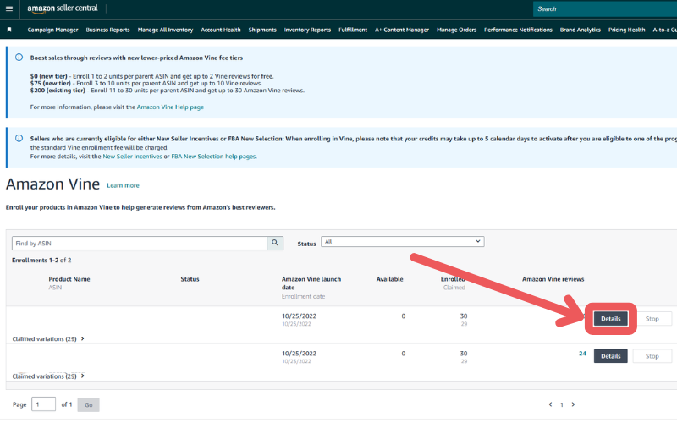677x423 pixels.
Task: Click Learn more beside Amazon Vine
Action: 123,185
